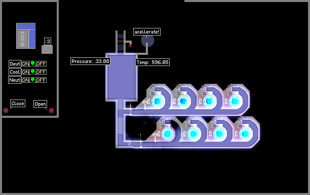Click the acellerate! sign
310x195 pixels.
point(147,31)
